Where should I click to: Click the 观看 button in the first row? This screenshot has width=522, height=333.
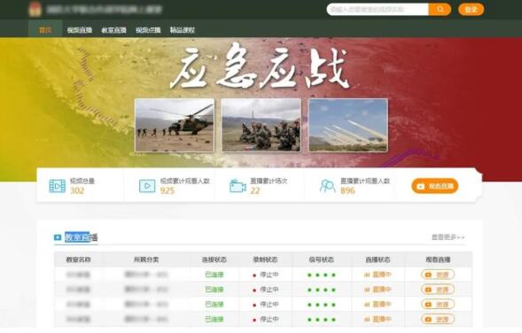coord(438,275)
